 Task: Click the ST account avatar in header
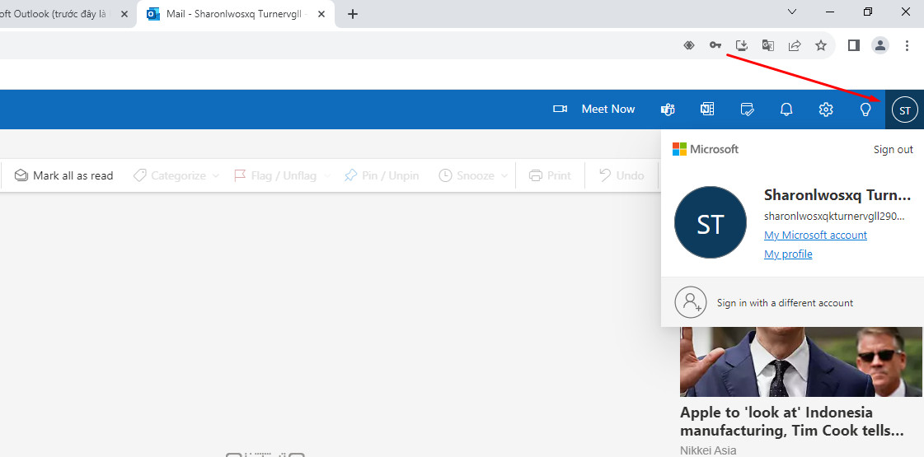coord(904,110)
